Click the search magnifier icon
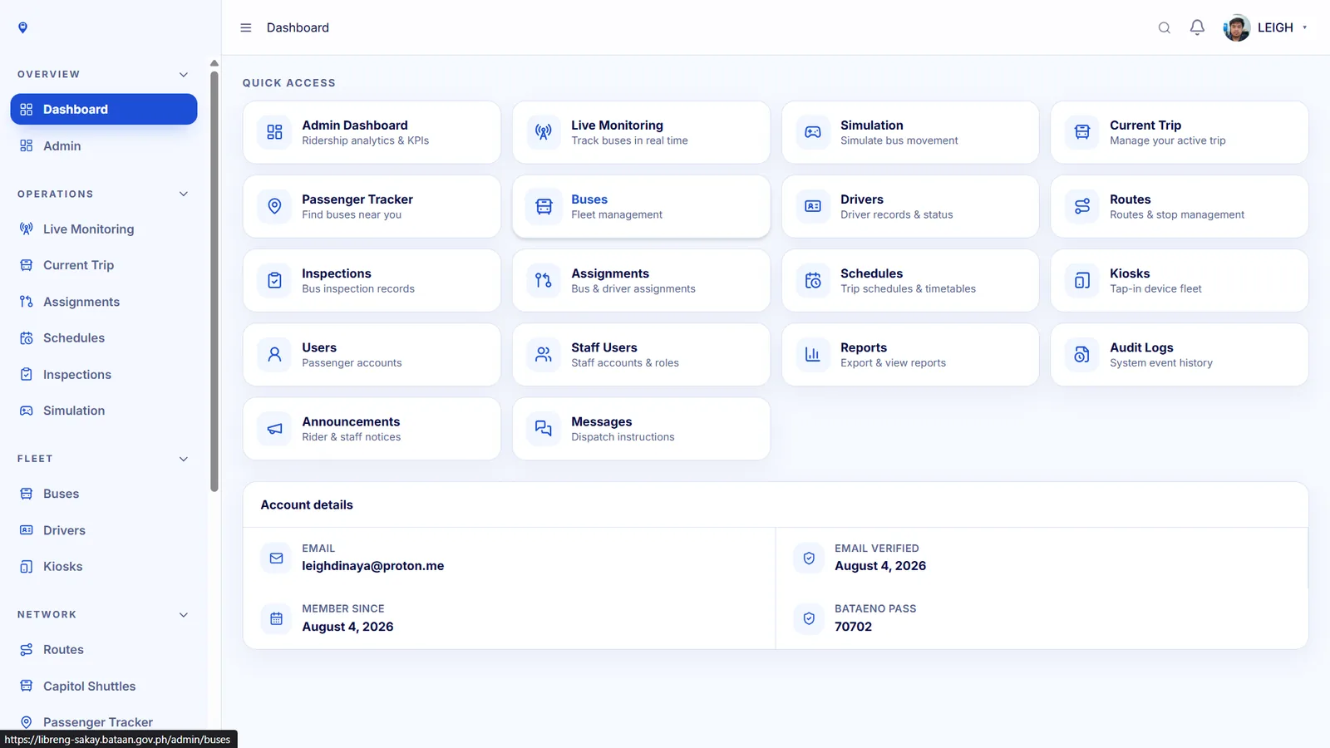Screen dimensions: 1330x748 (1164, 27)
